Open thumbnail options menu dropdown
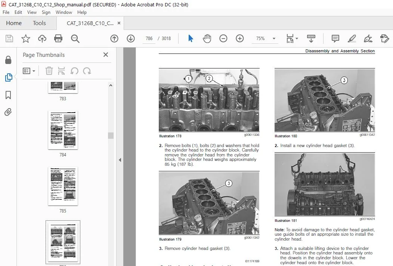The image size is (393, 266). [x=29, y=71]
